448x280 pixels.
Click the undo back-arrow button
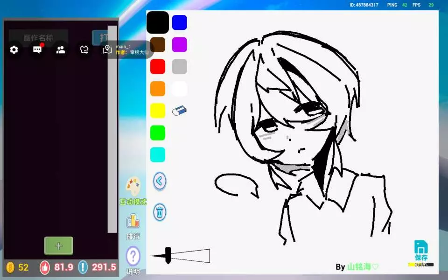tap(160, 181)
